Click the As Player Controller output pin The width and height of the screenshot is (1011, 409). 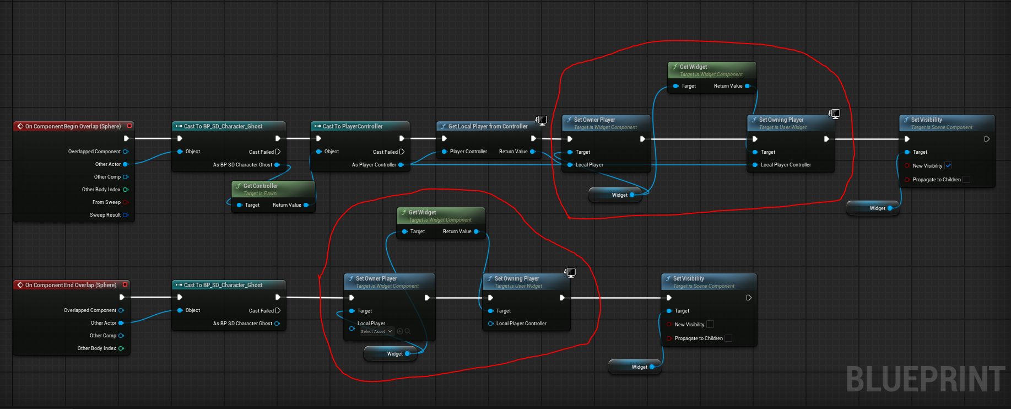coord(401,165)
